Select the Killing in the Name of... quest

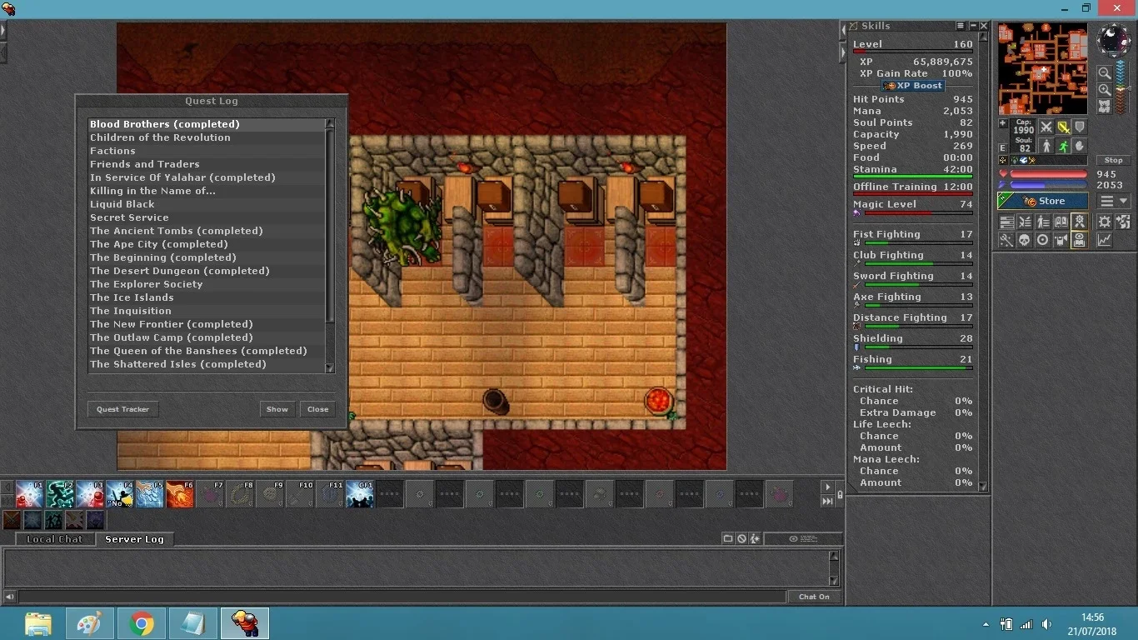[207, 191]
